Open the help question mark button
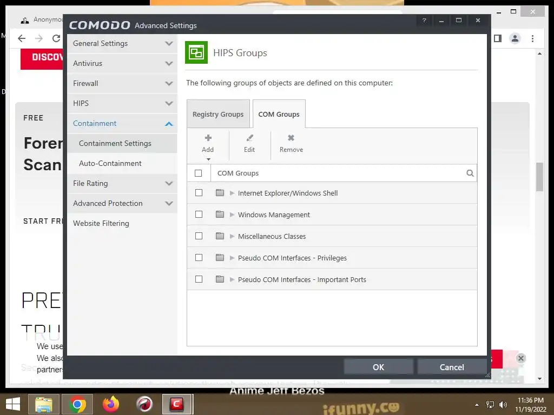The image size is (554, 415). (424, 21)
